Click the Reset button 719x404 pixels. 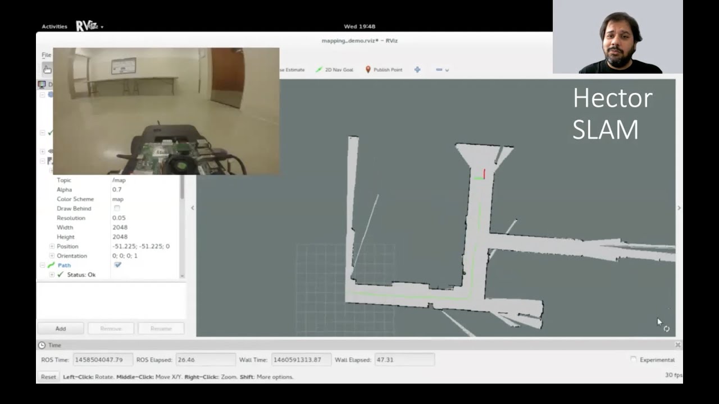click(x=48, y=377)
